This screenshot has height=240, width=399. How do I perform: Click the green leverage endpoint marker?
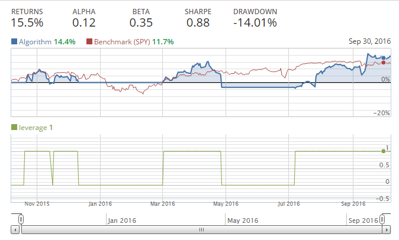(x=384, y=151)
